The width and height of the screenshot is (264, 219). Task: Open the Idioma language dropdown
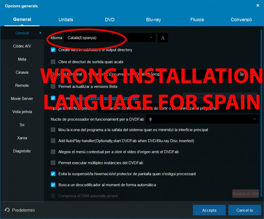click(x=110, y=38)
